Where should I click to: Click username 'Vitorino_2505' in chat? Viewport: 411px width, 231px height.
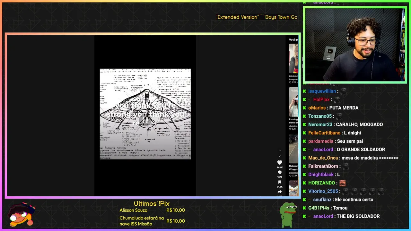(323, 191)
